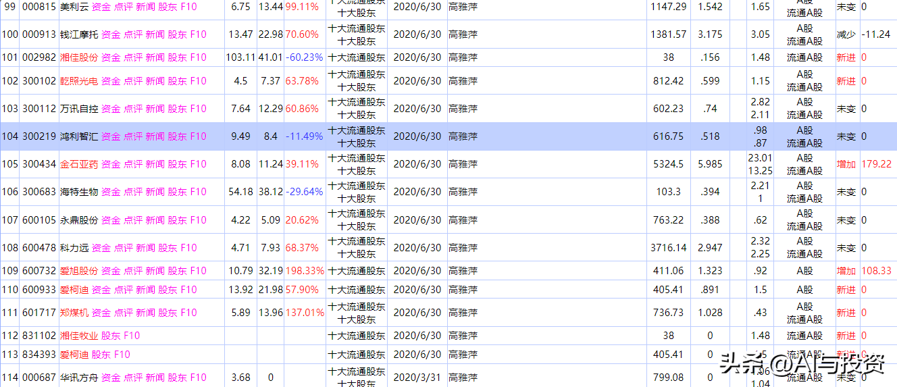Select stock name 钱江摩托
Screen dimensions: 897x387
click(x=79, y=34)
